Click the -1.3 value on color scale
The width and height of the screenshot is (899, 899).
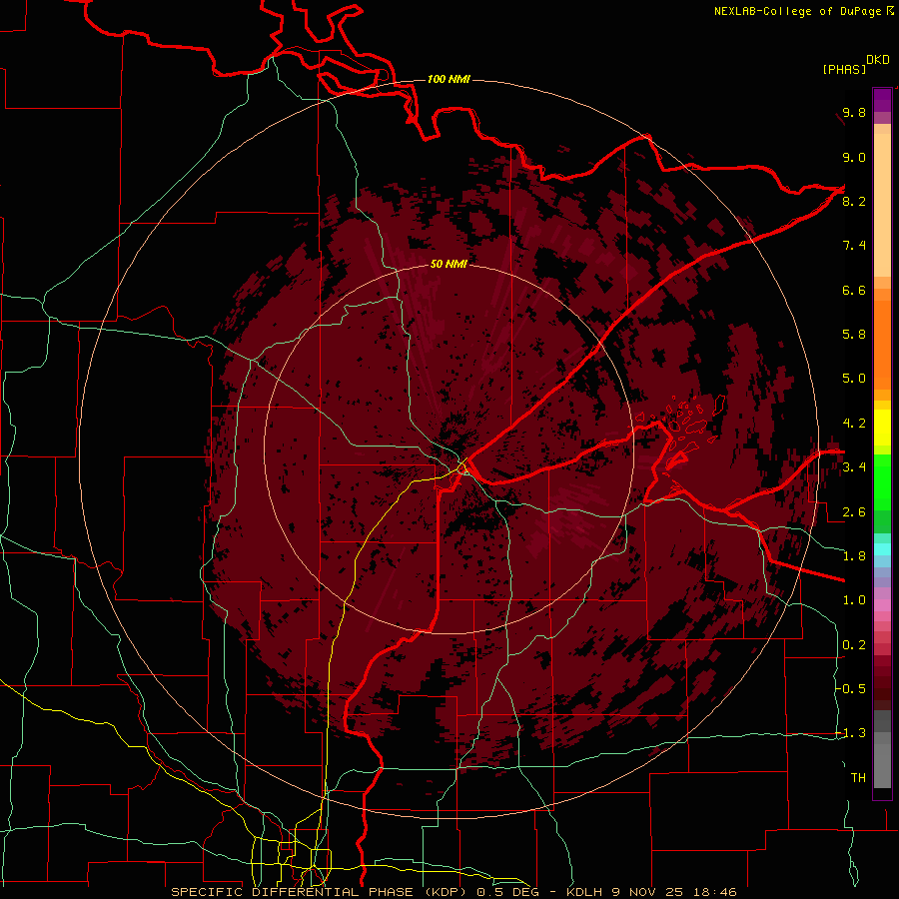tap(851, 733)
